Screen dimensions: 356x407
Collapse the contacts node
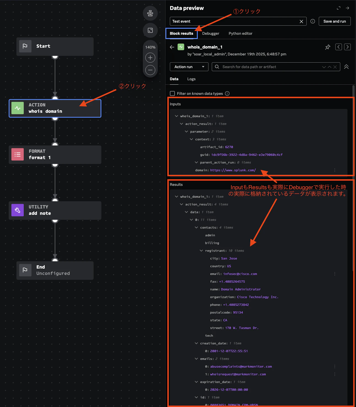point(196,227)
